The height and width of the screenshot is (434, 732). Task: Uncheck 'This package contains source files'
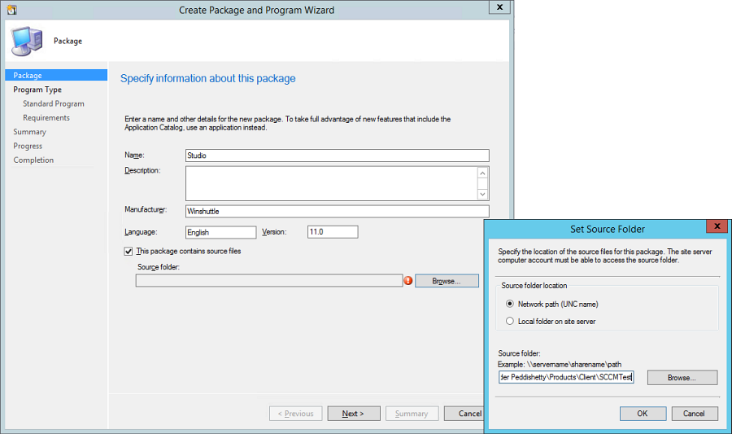(x=129, y=252)
